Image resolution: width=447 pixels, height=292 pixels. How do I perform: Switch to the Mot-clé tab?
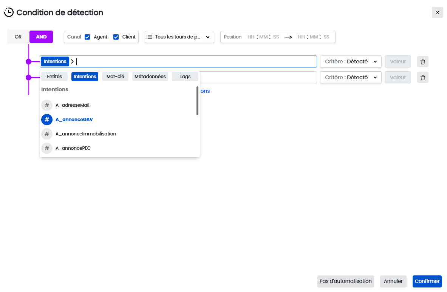pyautogui.click(x=115, y=77)
